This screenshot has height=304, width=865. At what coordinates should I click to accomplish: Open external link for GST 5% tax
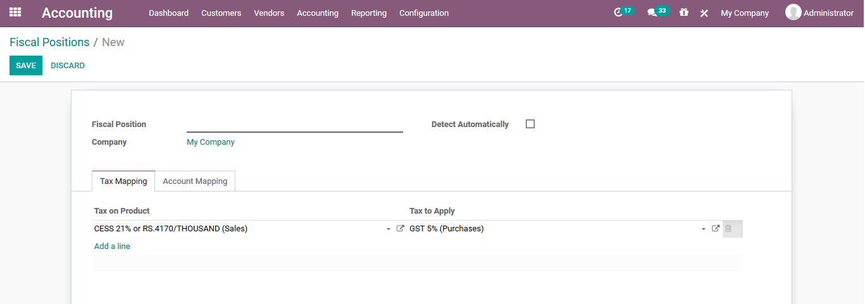point(716,229)
